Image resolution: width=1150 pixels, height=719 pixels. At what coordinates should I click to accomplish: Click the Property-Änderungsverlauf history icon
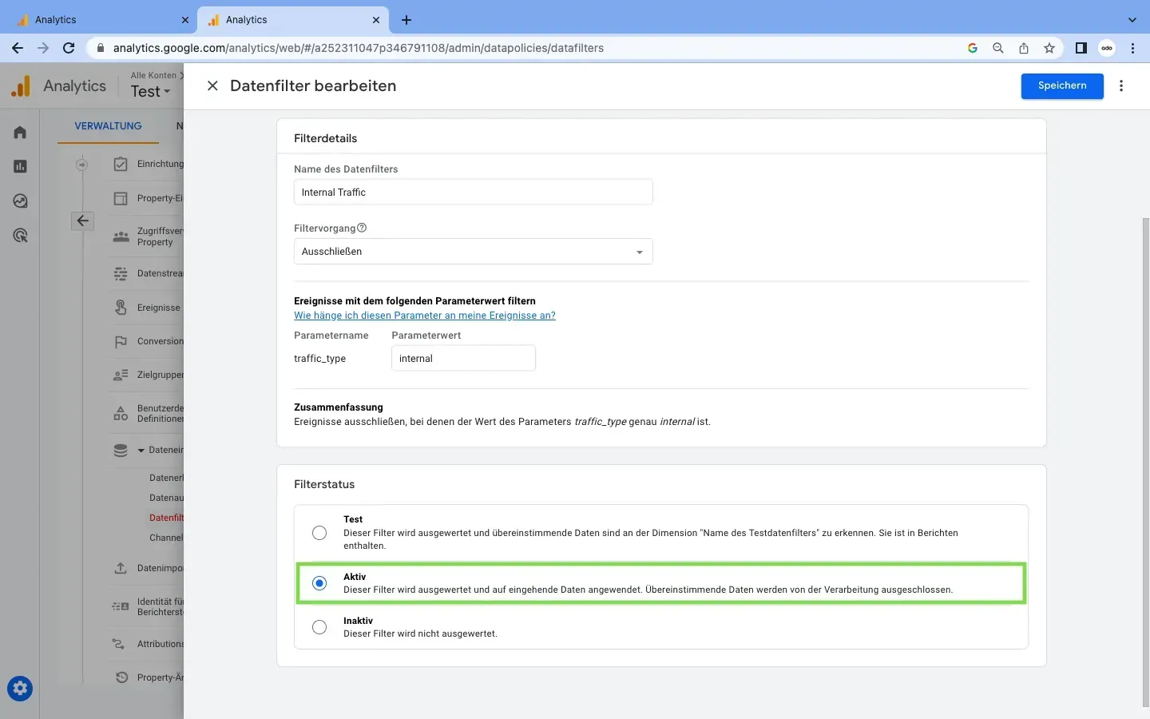point(121,677)
